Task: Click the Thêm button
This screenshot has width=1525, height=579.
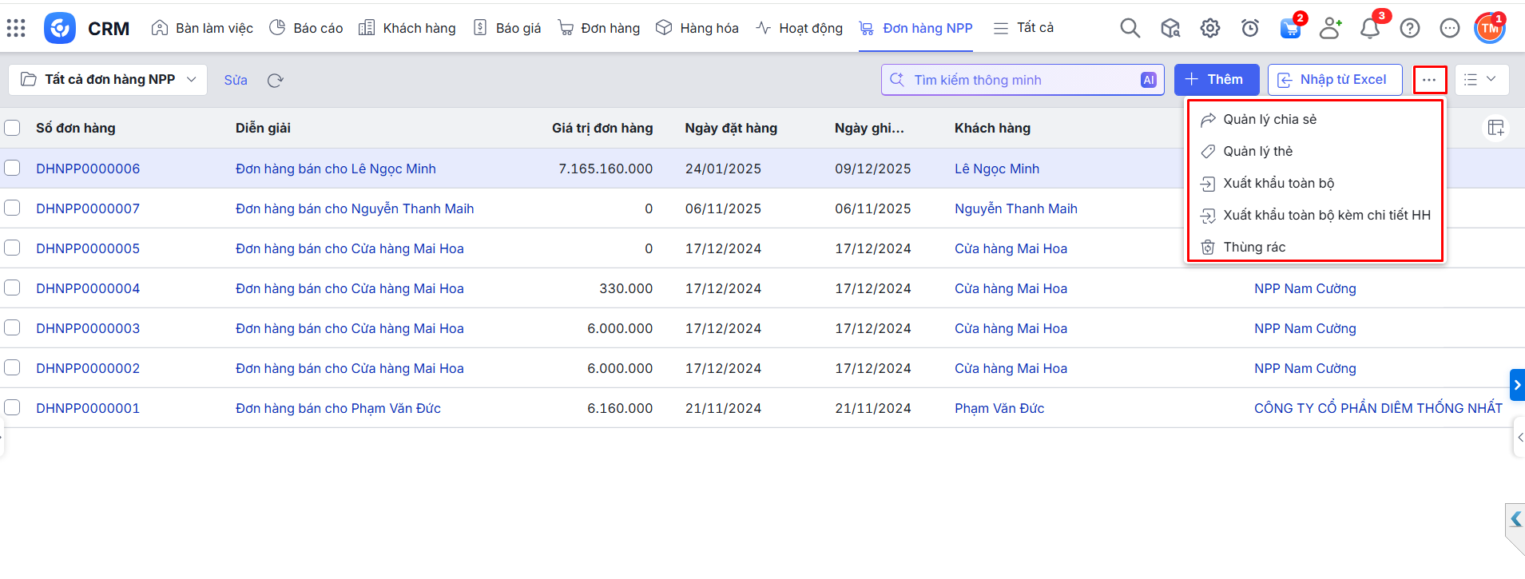Action: [x=1216, y=80]
